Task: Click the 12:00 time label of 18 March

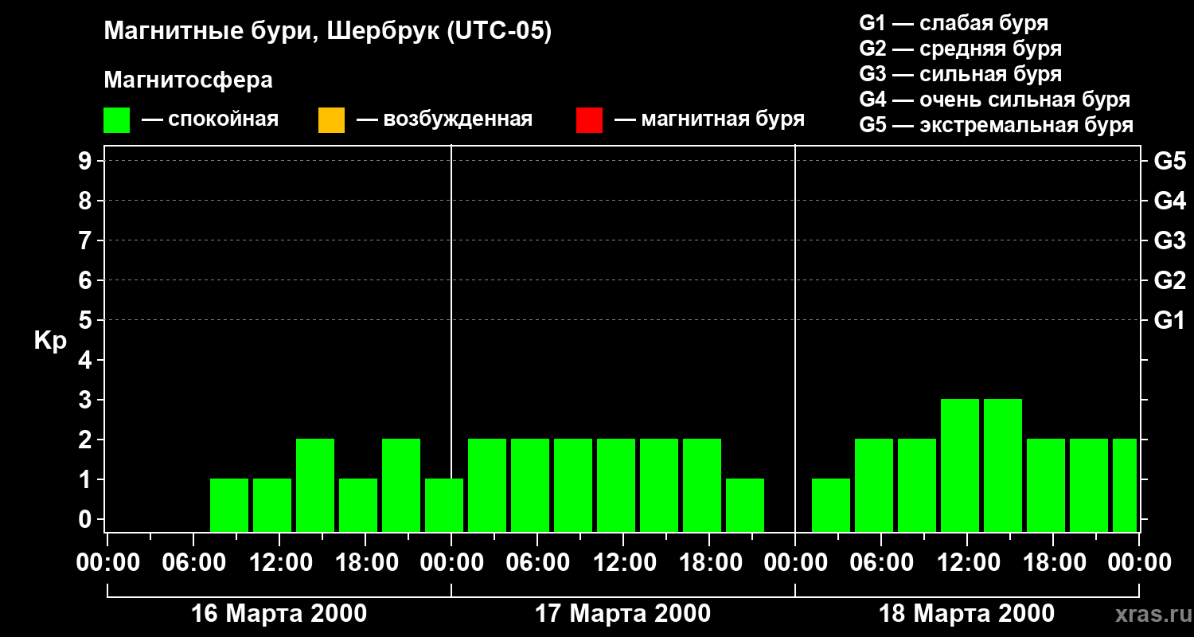Action: [x=967, y=563]
